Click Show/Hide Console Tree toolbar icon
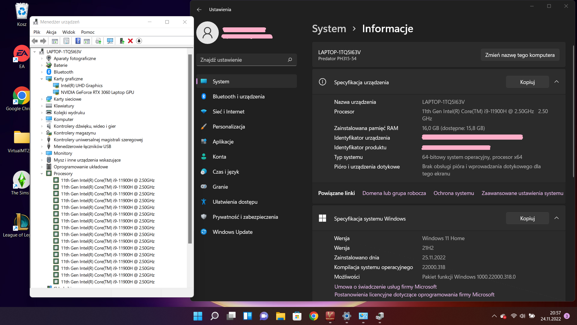 click(55, 41)
